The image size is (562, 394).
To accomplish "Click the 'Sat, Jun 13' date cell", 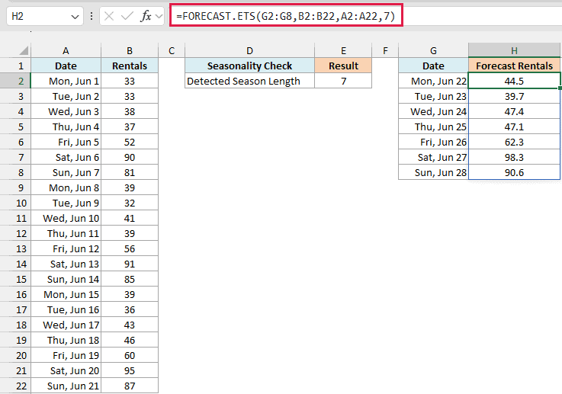I will 66,264.
